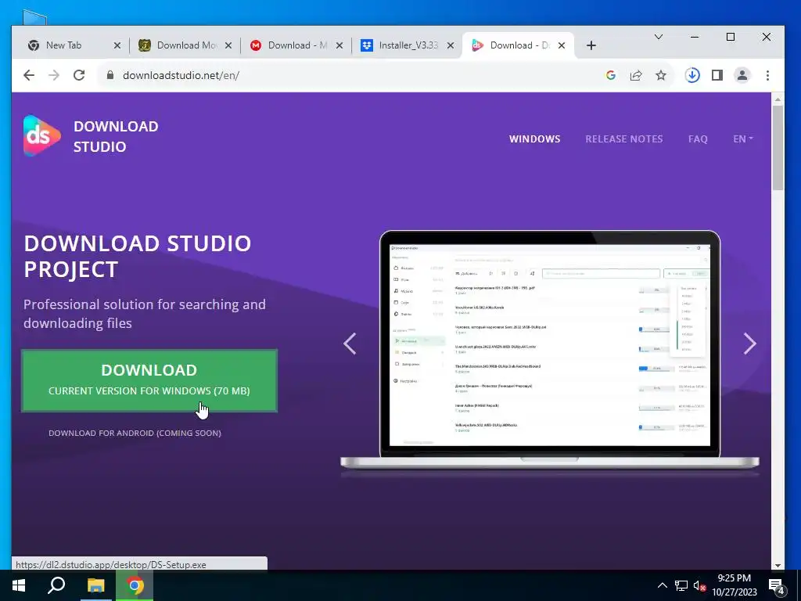Click Download for Android (coming soon)
This screenshot has width=801, height=601.
[135, 433]
